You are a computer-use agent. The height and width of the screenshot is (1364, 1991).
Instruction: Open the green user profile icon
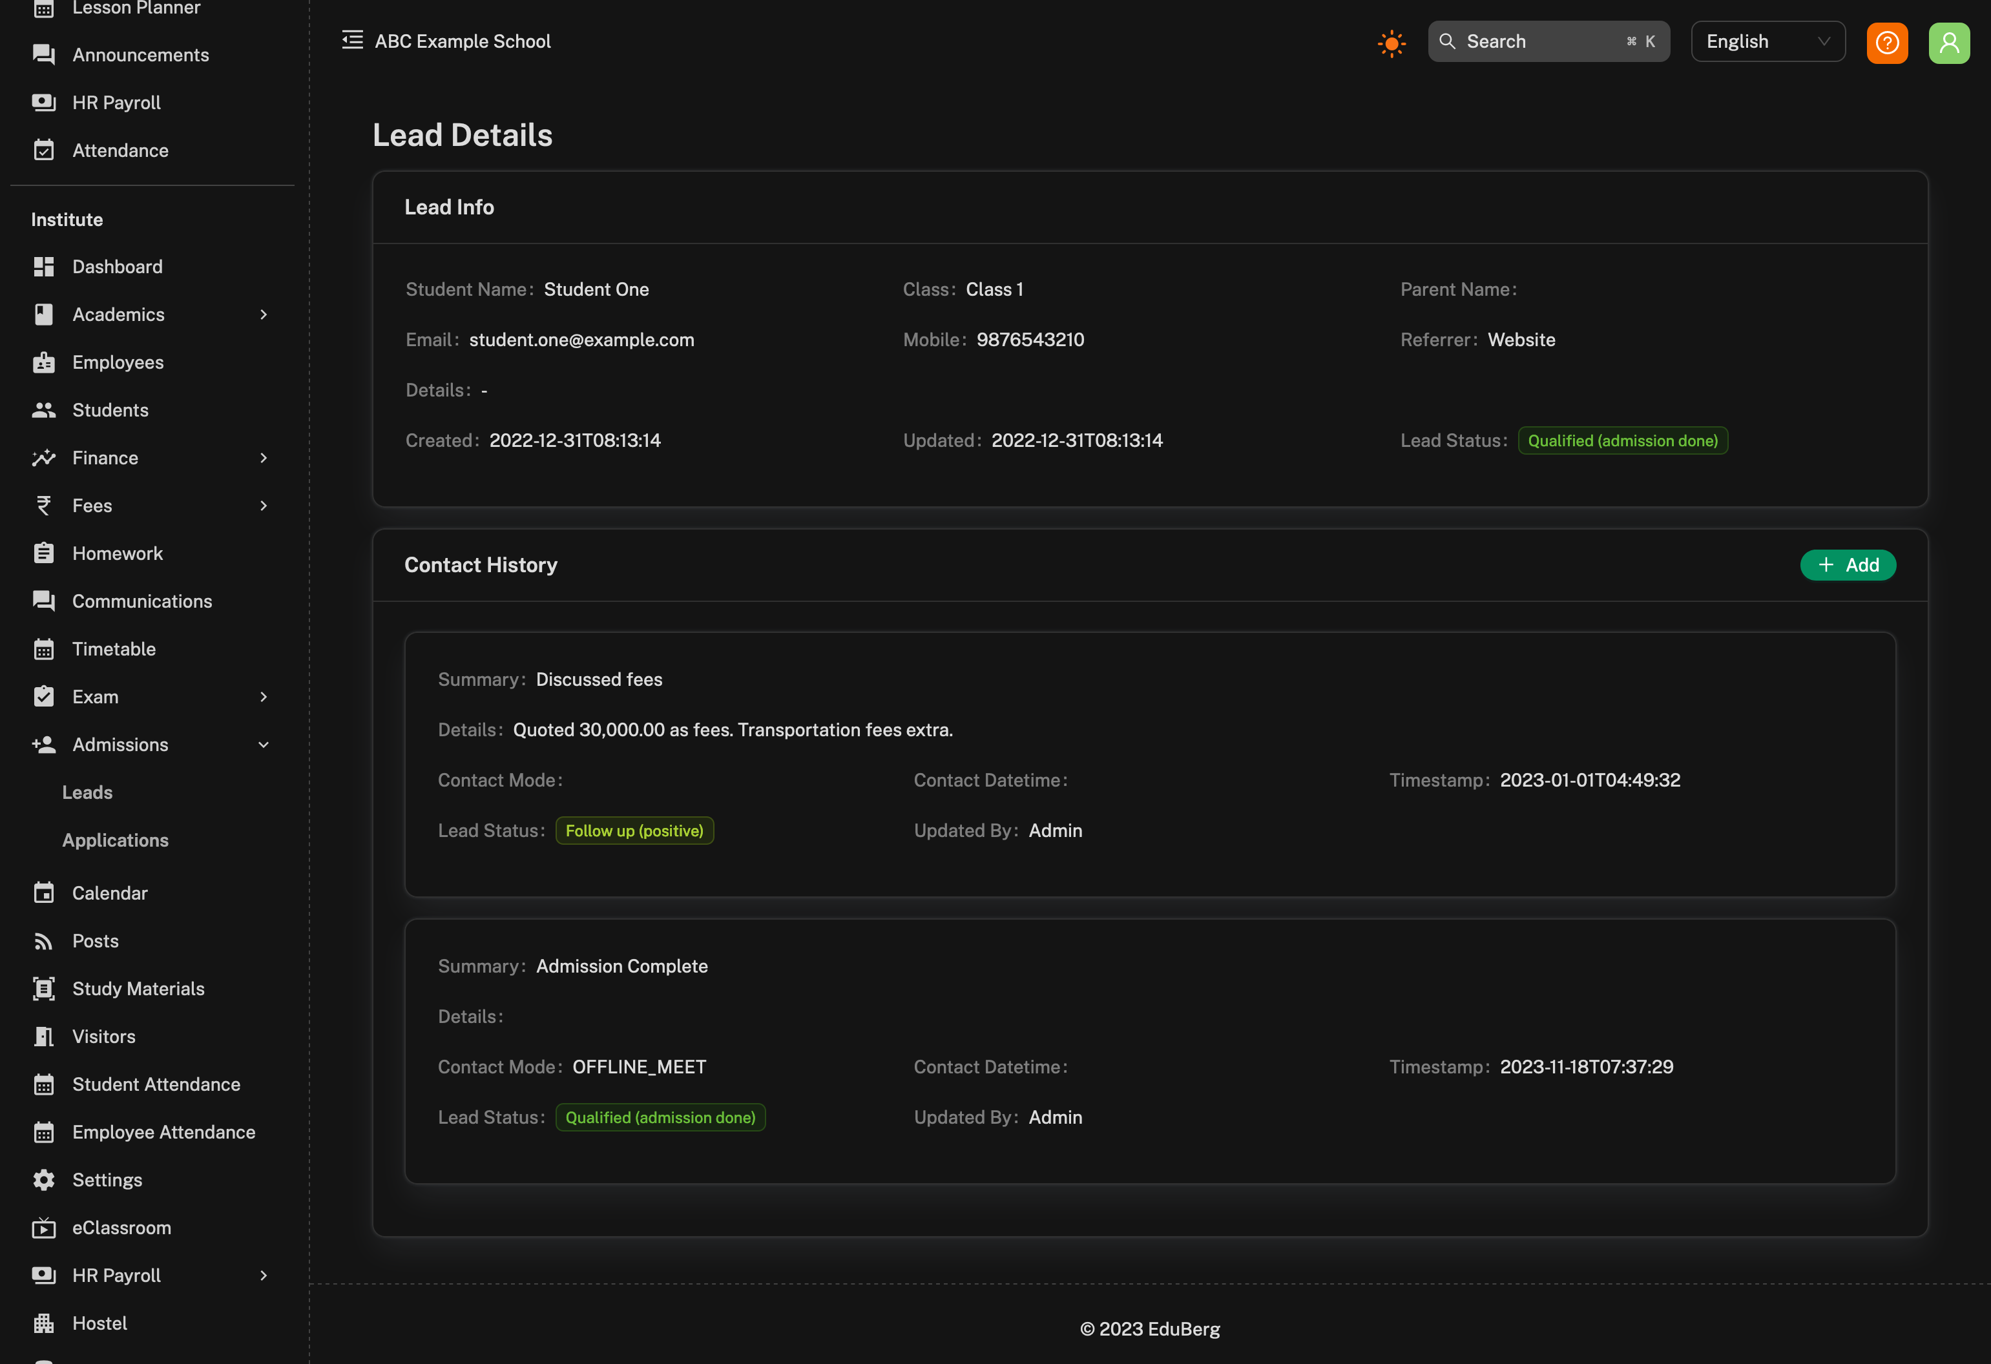click(x=1949, y=42)
